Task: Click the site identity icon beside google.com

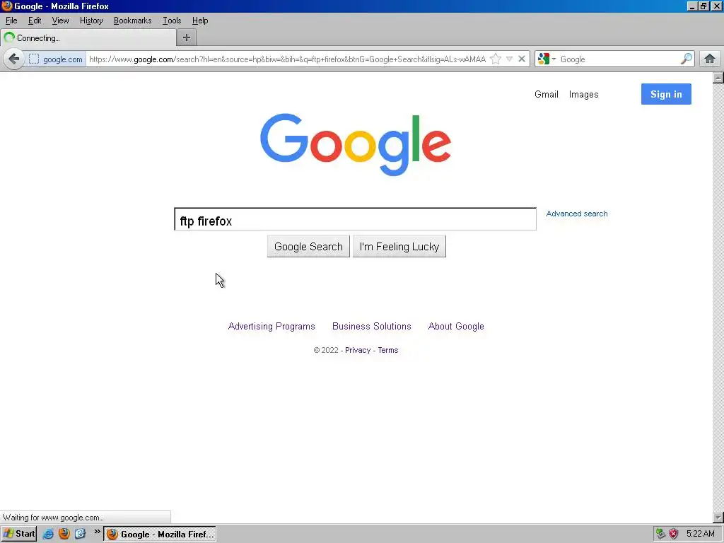Action: click(x=34, y=59)
